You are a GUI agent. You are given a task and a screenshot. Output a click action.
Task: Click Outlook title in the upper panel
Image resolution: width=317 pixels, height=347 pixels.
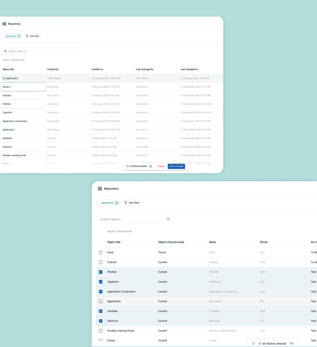tap(7, 95)
